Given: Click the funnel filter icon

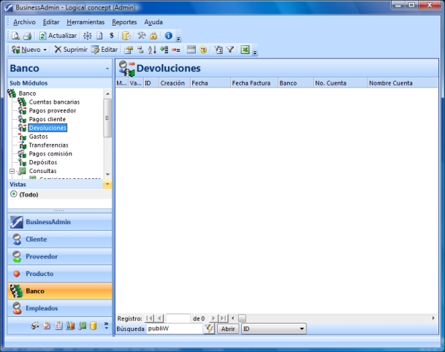Looking at the screenshot, I should point(229,50).
